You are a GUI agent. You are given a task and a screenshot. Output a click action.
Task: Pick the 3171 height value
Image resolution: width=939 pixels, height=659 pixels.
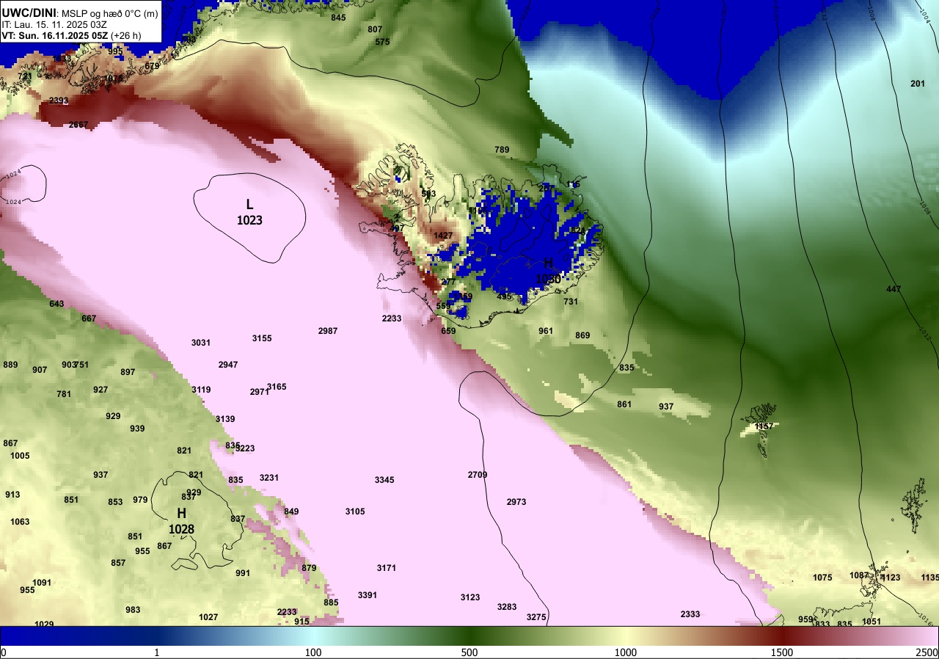pos(387,568)
